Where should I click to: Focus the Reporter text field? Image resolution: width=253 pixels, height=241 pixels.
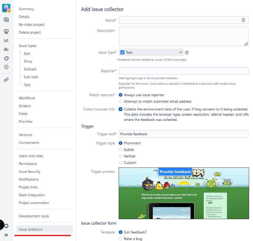click(183, 71)
